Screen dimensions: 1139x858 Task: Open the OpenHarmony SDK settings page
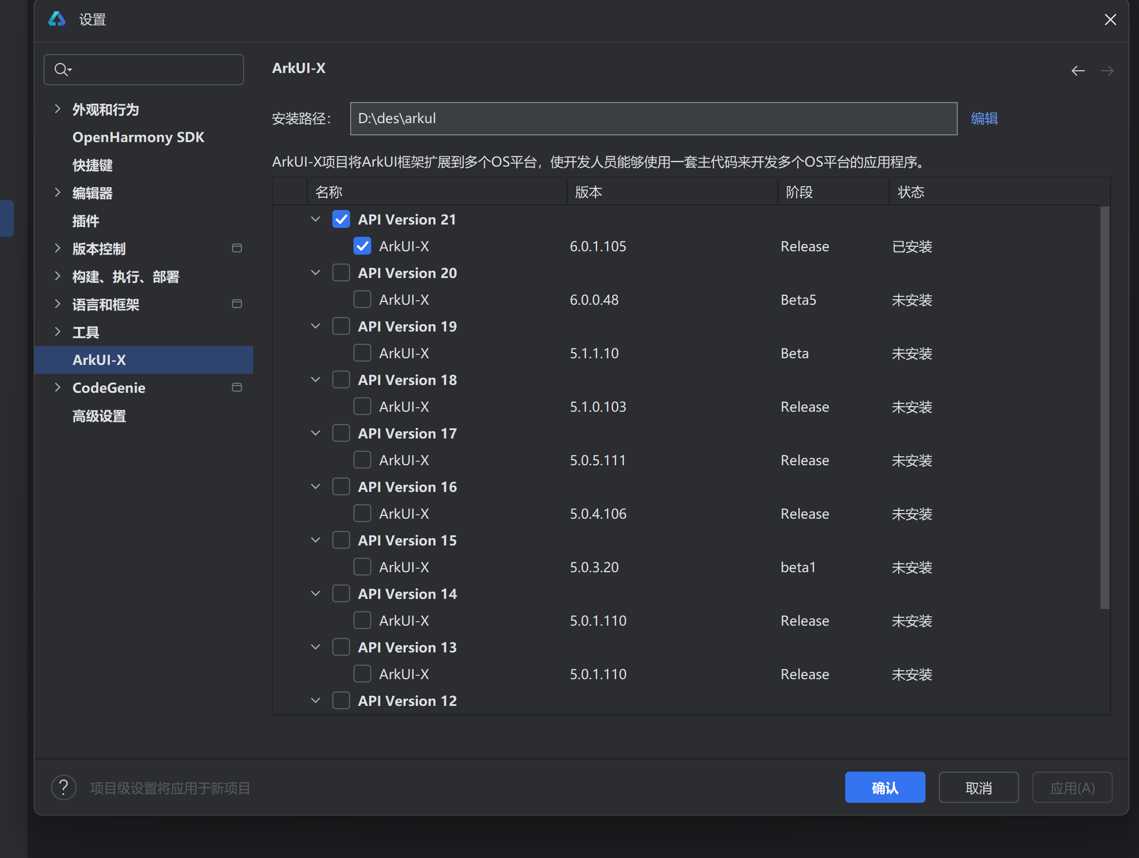pyautogui.click(x=138, y=137)
